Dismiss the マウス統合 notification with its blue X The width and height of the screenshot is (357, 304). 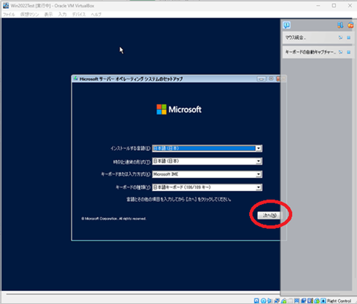point(349,38)
